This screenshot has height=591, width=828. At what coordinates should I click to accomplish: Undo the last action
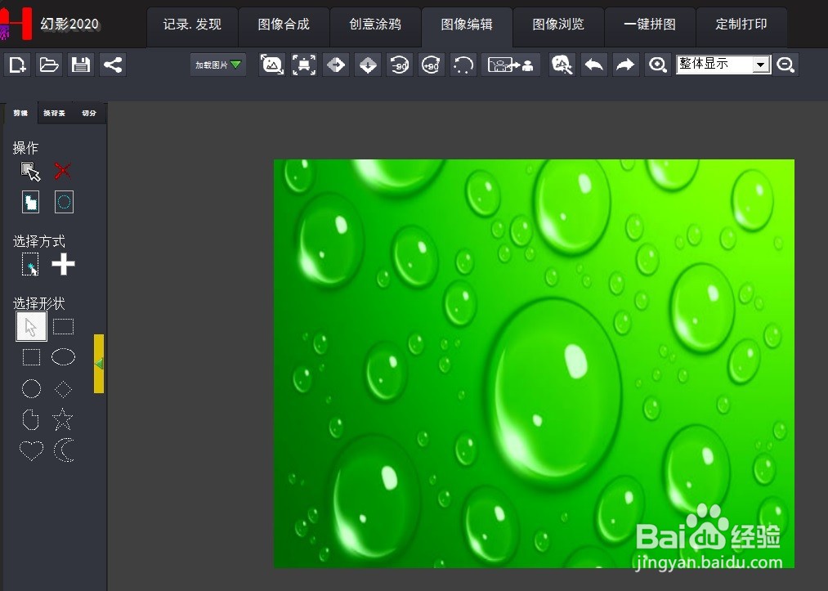pos(594,65)
